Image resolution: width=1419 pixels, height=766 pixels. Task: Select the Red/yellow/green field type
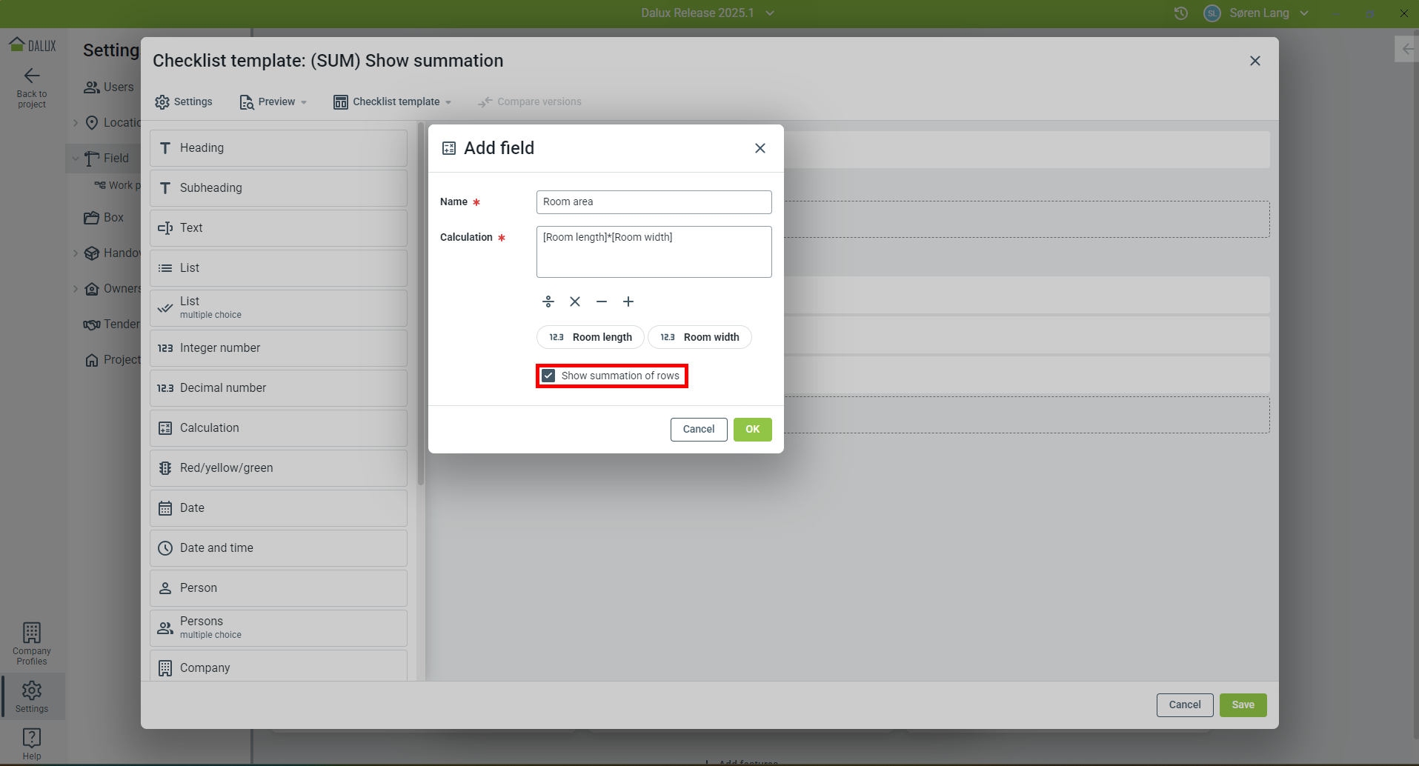[x=279, y=468]
